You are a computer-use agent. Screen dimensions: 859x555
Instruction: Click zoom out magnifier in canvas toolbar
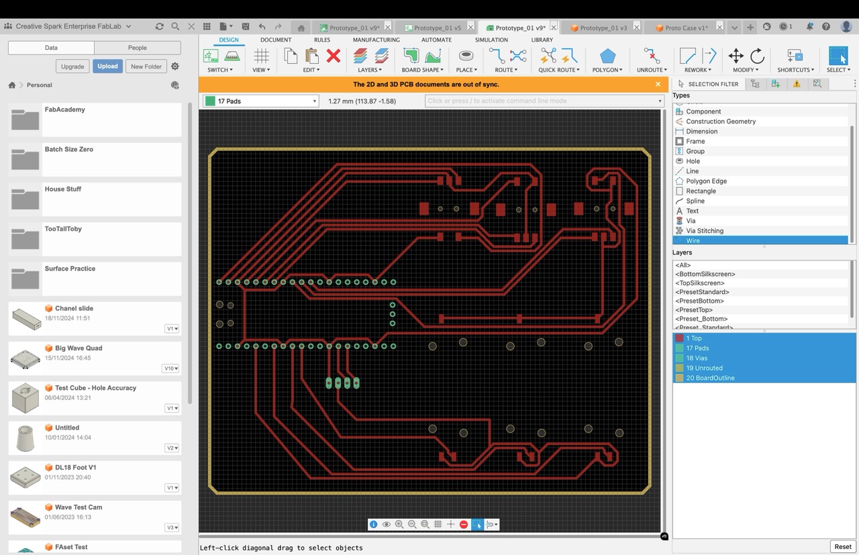[x=412, y=524]
